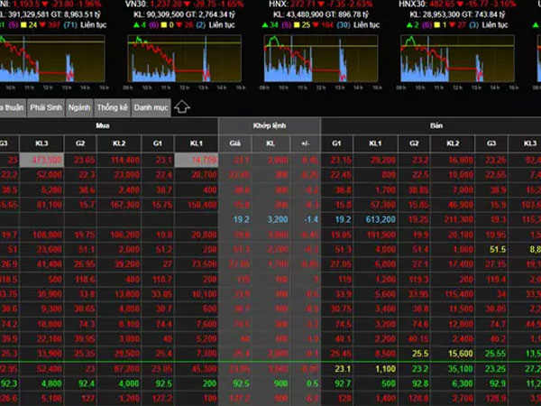Click the +/- change column header
541x406 pixels.
pyautogui.click(x=306, y=143)
